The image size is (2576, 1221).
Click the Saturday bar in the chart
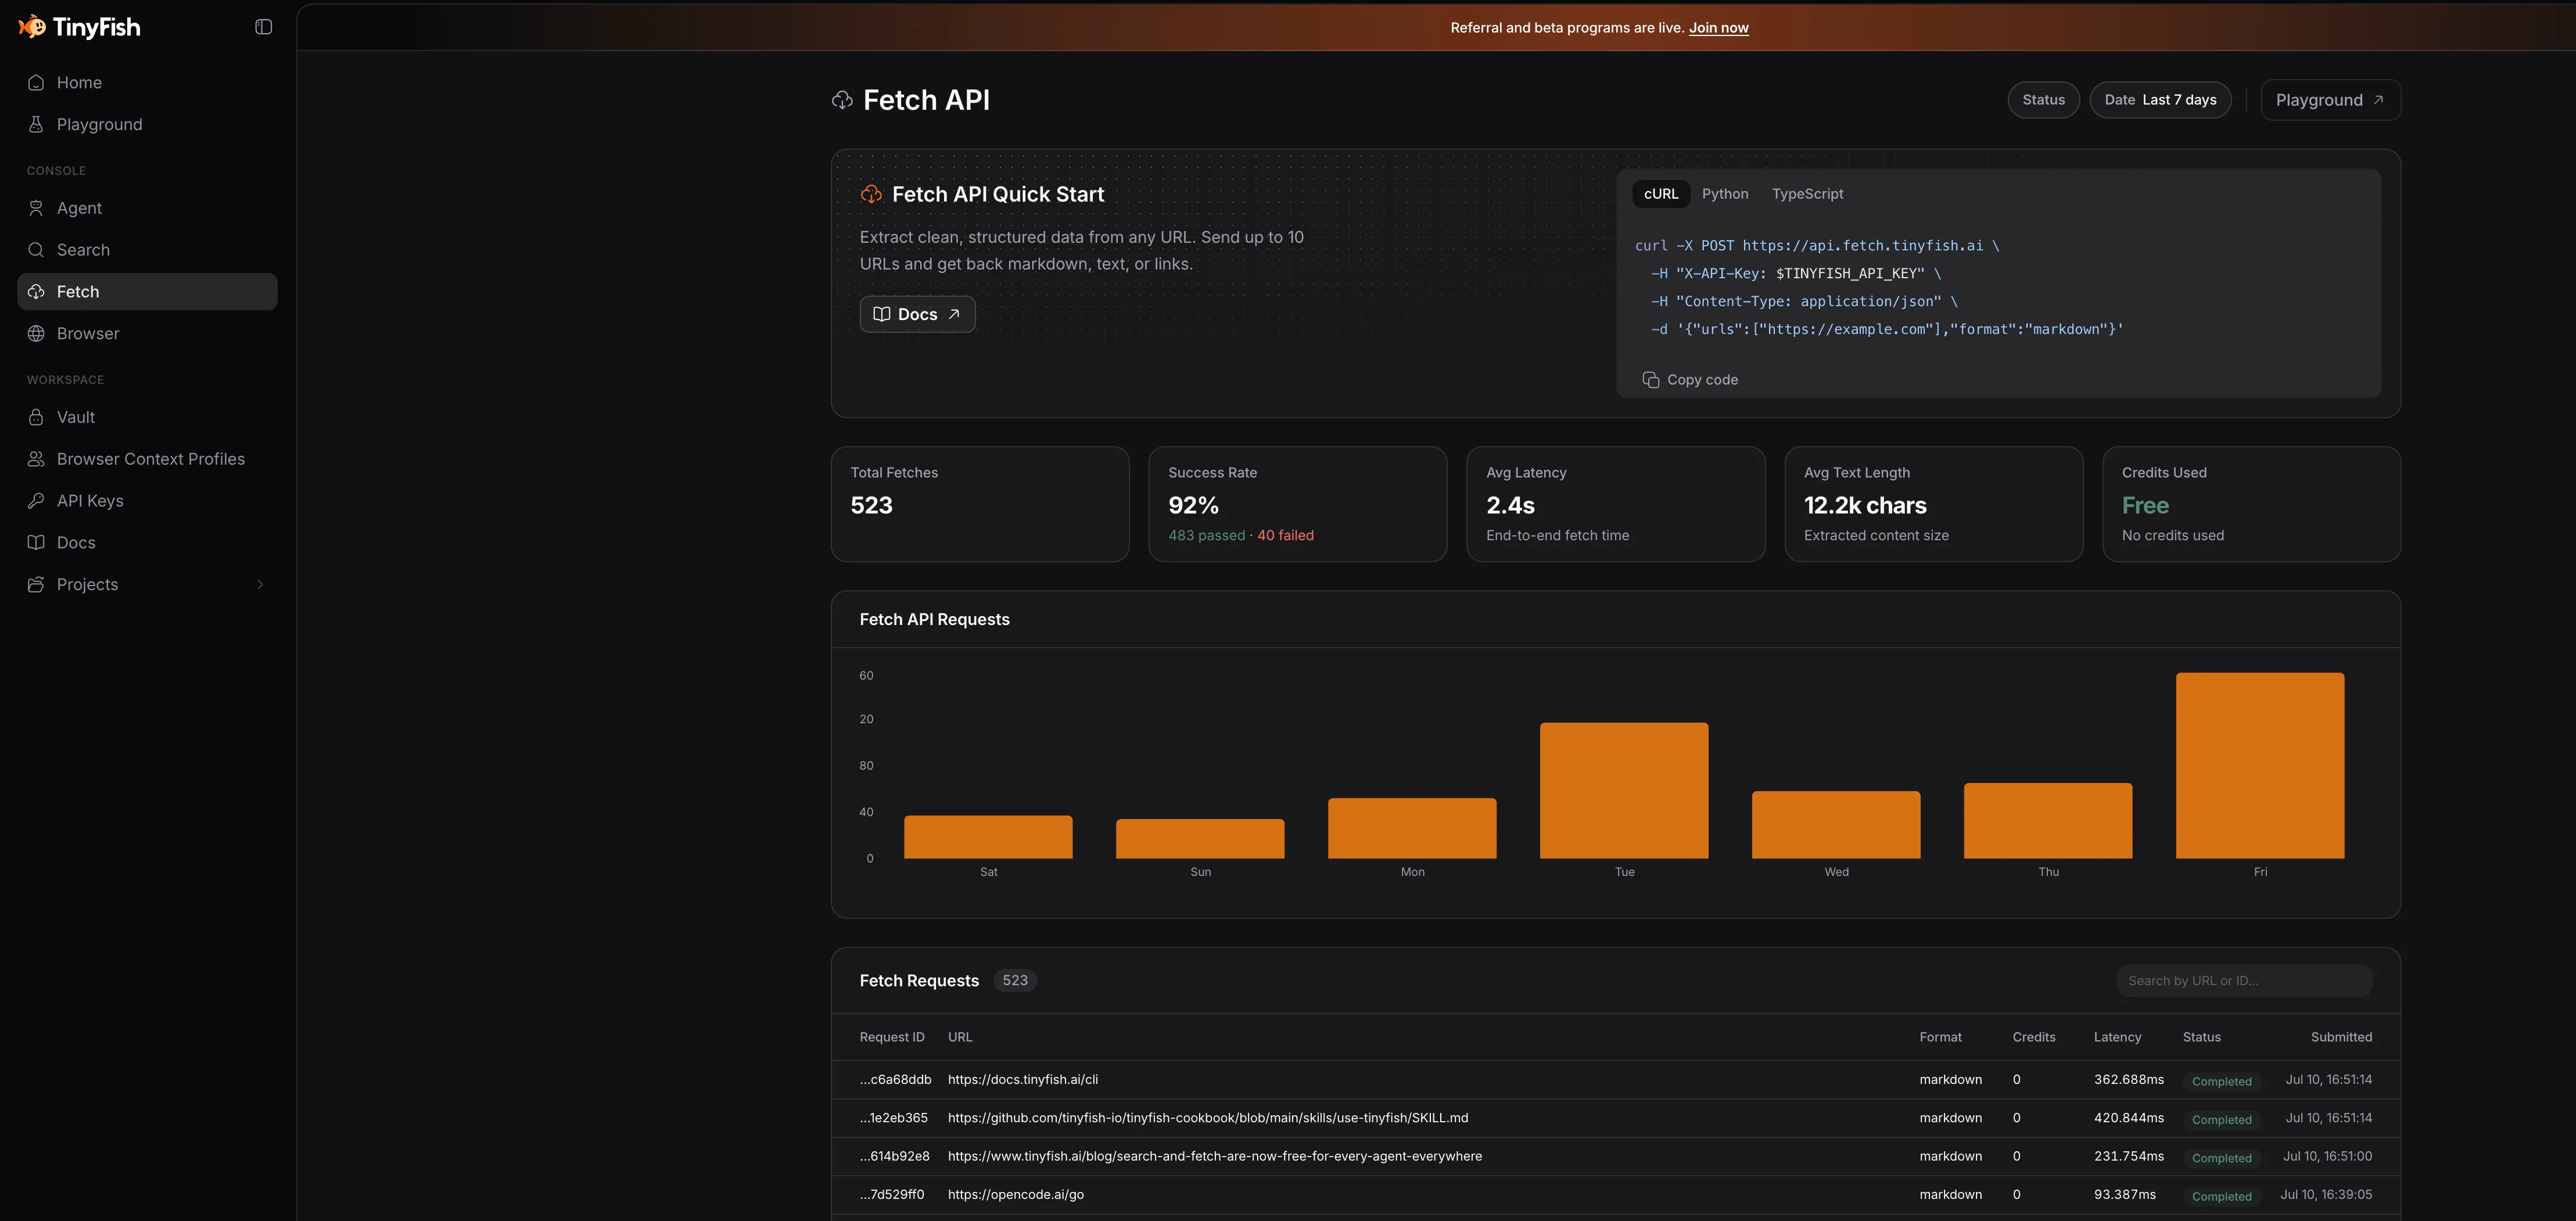pyautogui.click(x=988, y=837)
